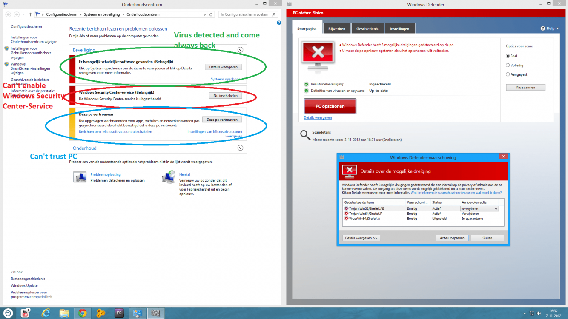This screenshot has height=319, width=568.
Task: Open the Probleemoplossing link
Action: 106,174
